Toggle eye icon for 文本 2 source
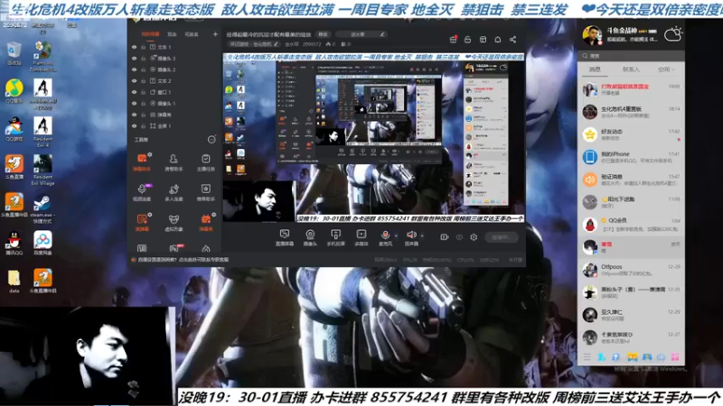 tap(134, 81)
